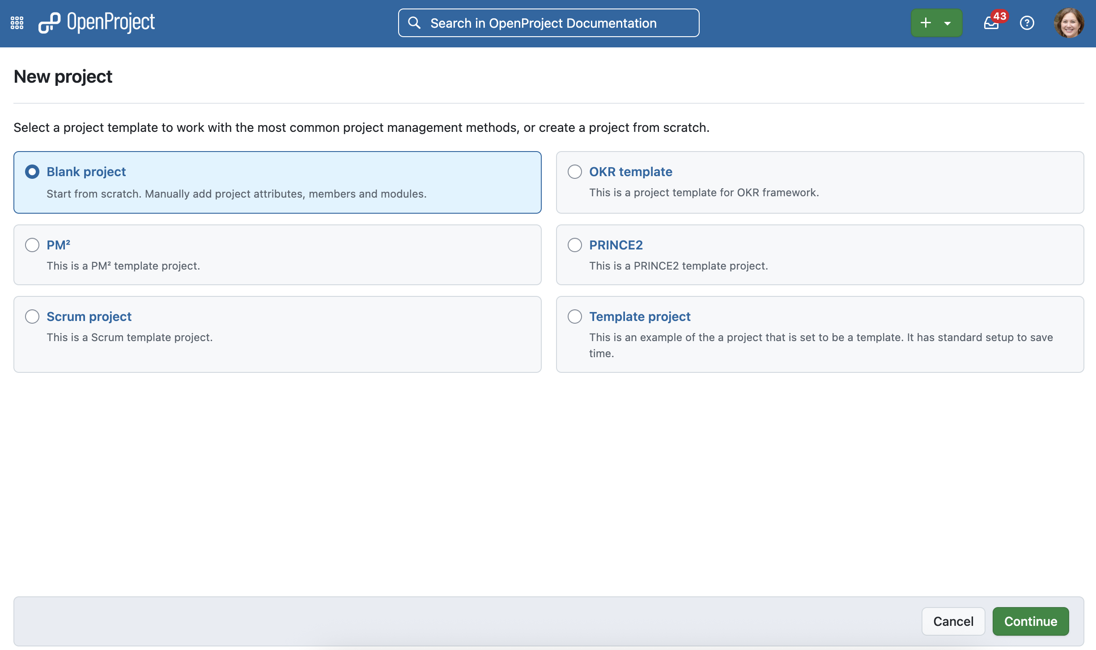Click the OpenProject logo
This screenshot has height=650, width=1096.
point(97,21)
